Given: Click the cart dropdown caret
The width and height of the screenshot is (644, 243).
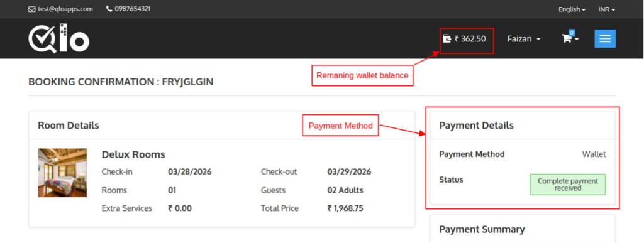Looking at the screenshot, I should [577, 40].
